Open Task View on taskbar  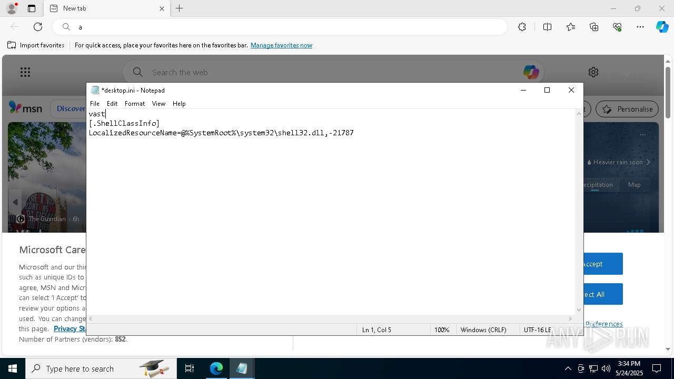190,368
